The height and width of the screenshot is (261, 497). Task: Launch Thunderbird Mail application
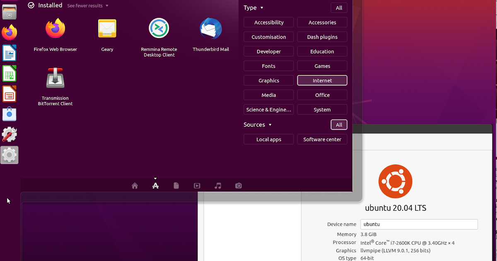(x=210, y=29)
